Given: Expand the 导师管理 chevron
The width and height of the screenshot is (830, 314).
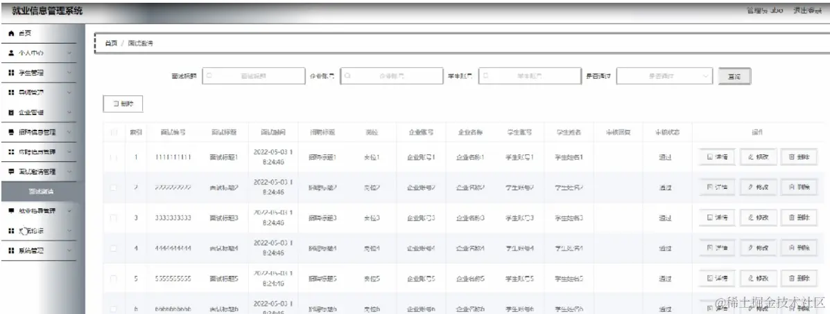Looking at the screenshot, I should coord(69,93).
